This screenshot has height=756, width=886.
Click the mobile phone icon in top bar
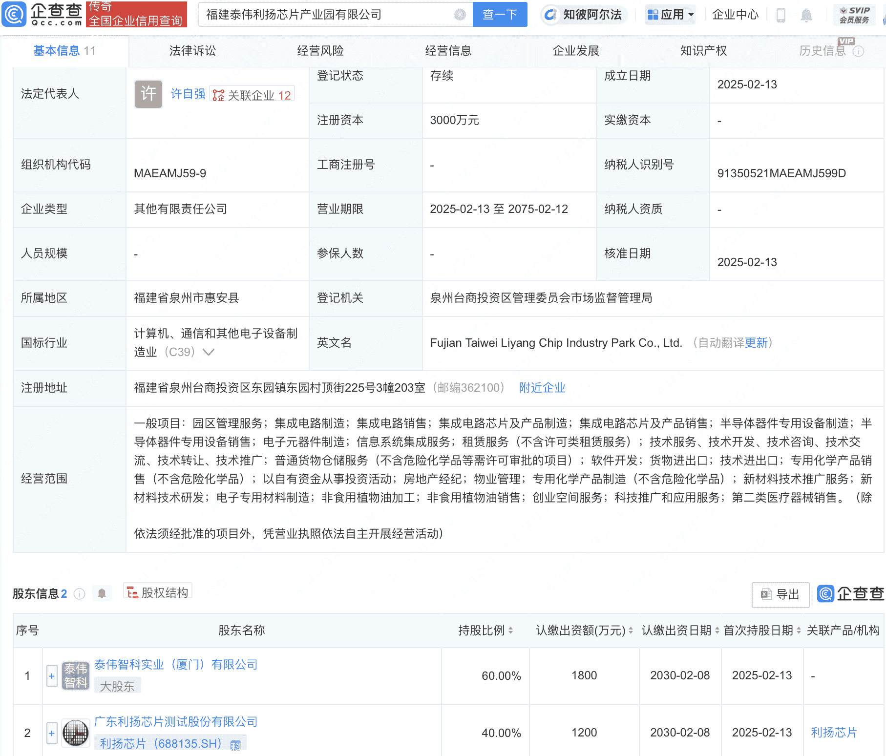pyautogui.click(x=781, y=15)
